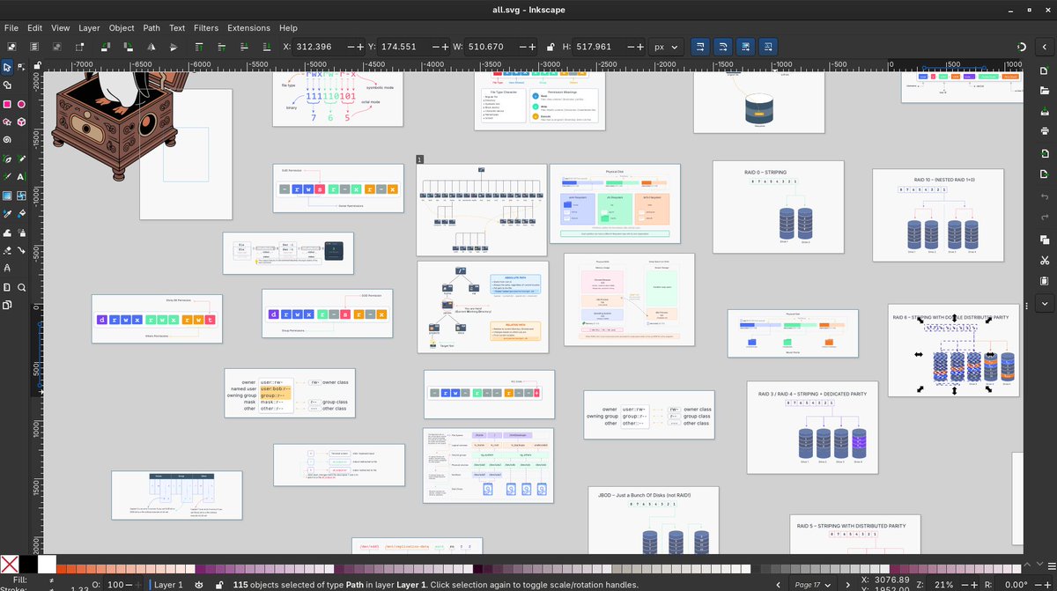Select the 3D Box tool
Image resolution: width=1057 pixels, height=591 pixels.
pyautogui.click(x=22, y=122)
